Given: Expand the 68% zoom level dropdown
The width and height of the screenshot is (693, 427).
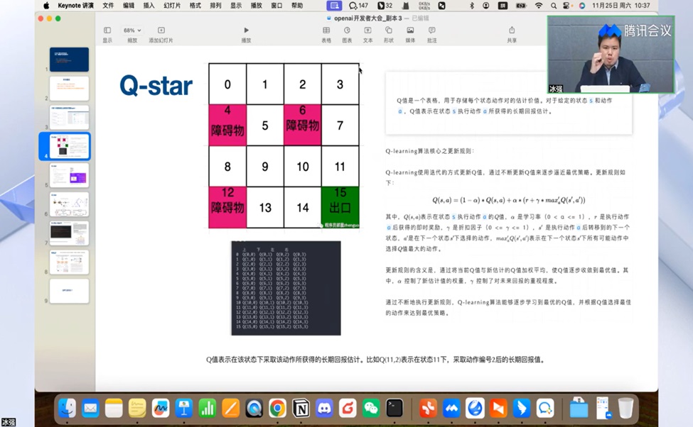Looking at the screenshot, I should 132,30.
